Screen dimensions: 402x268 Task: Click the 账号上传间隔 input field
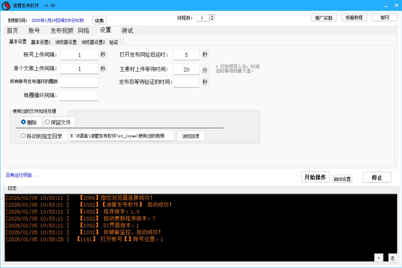pyautogui.click(x=79, y=55)
